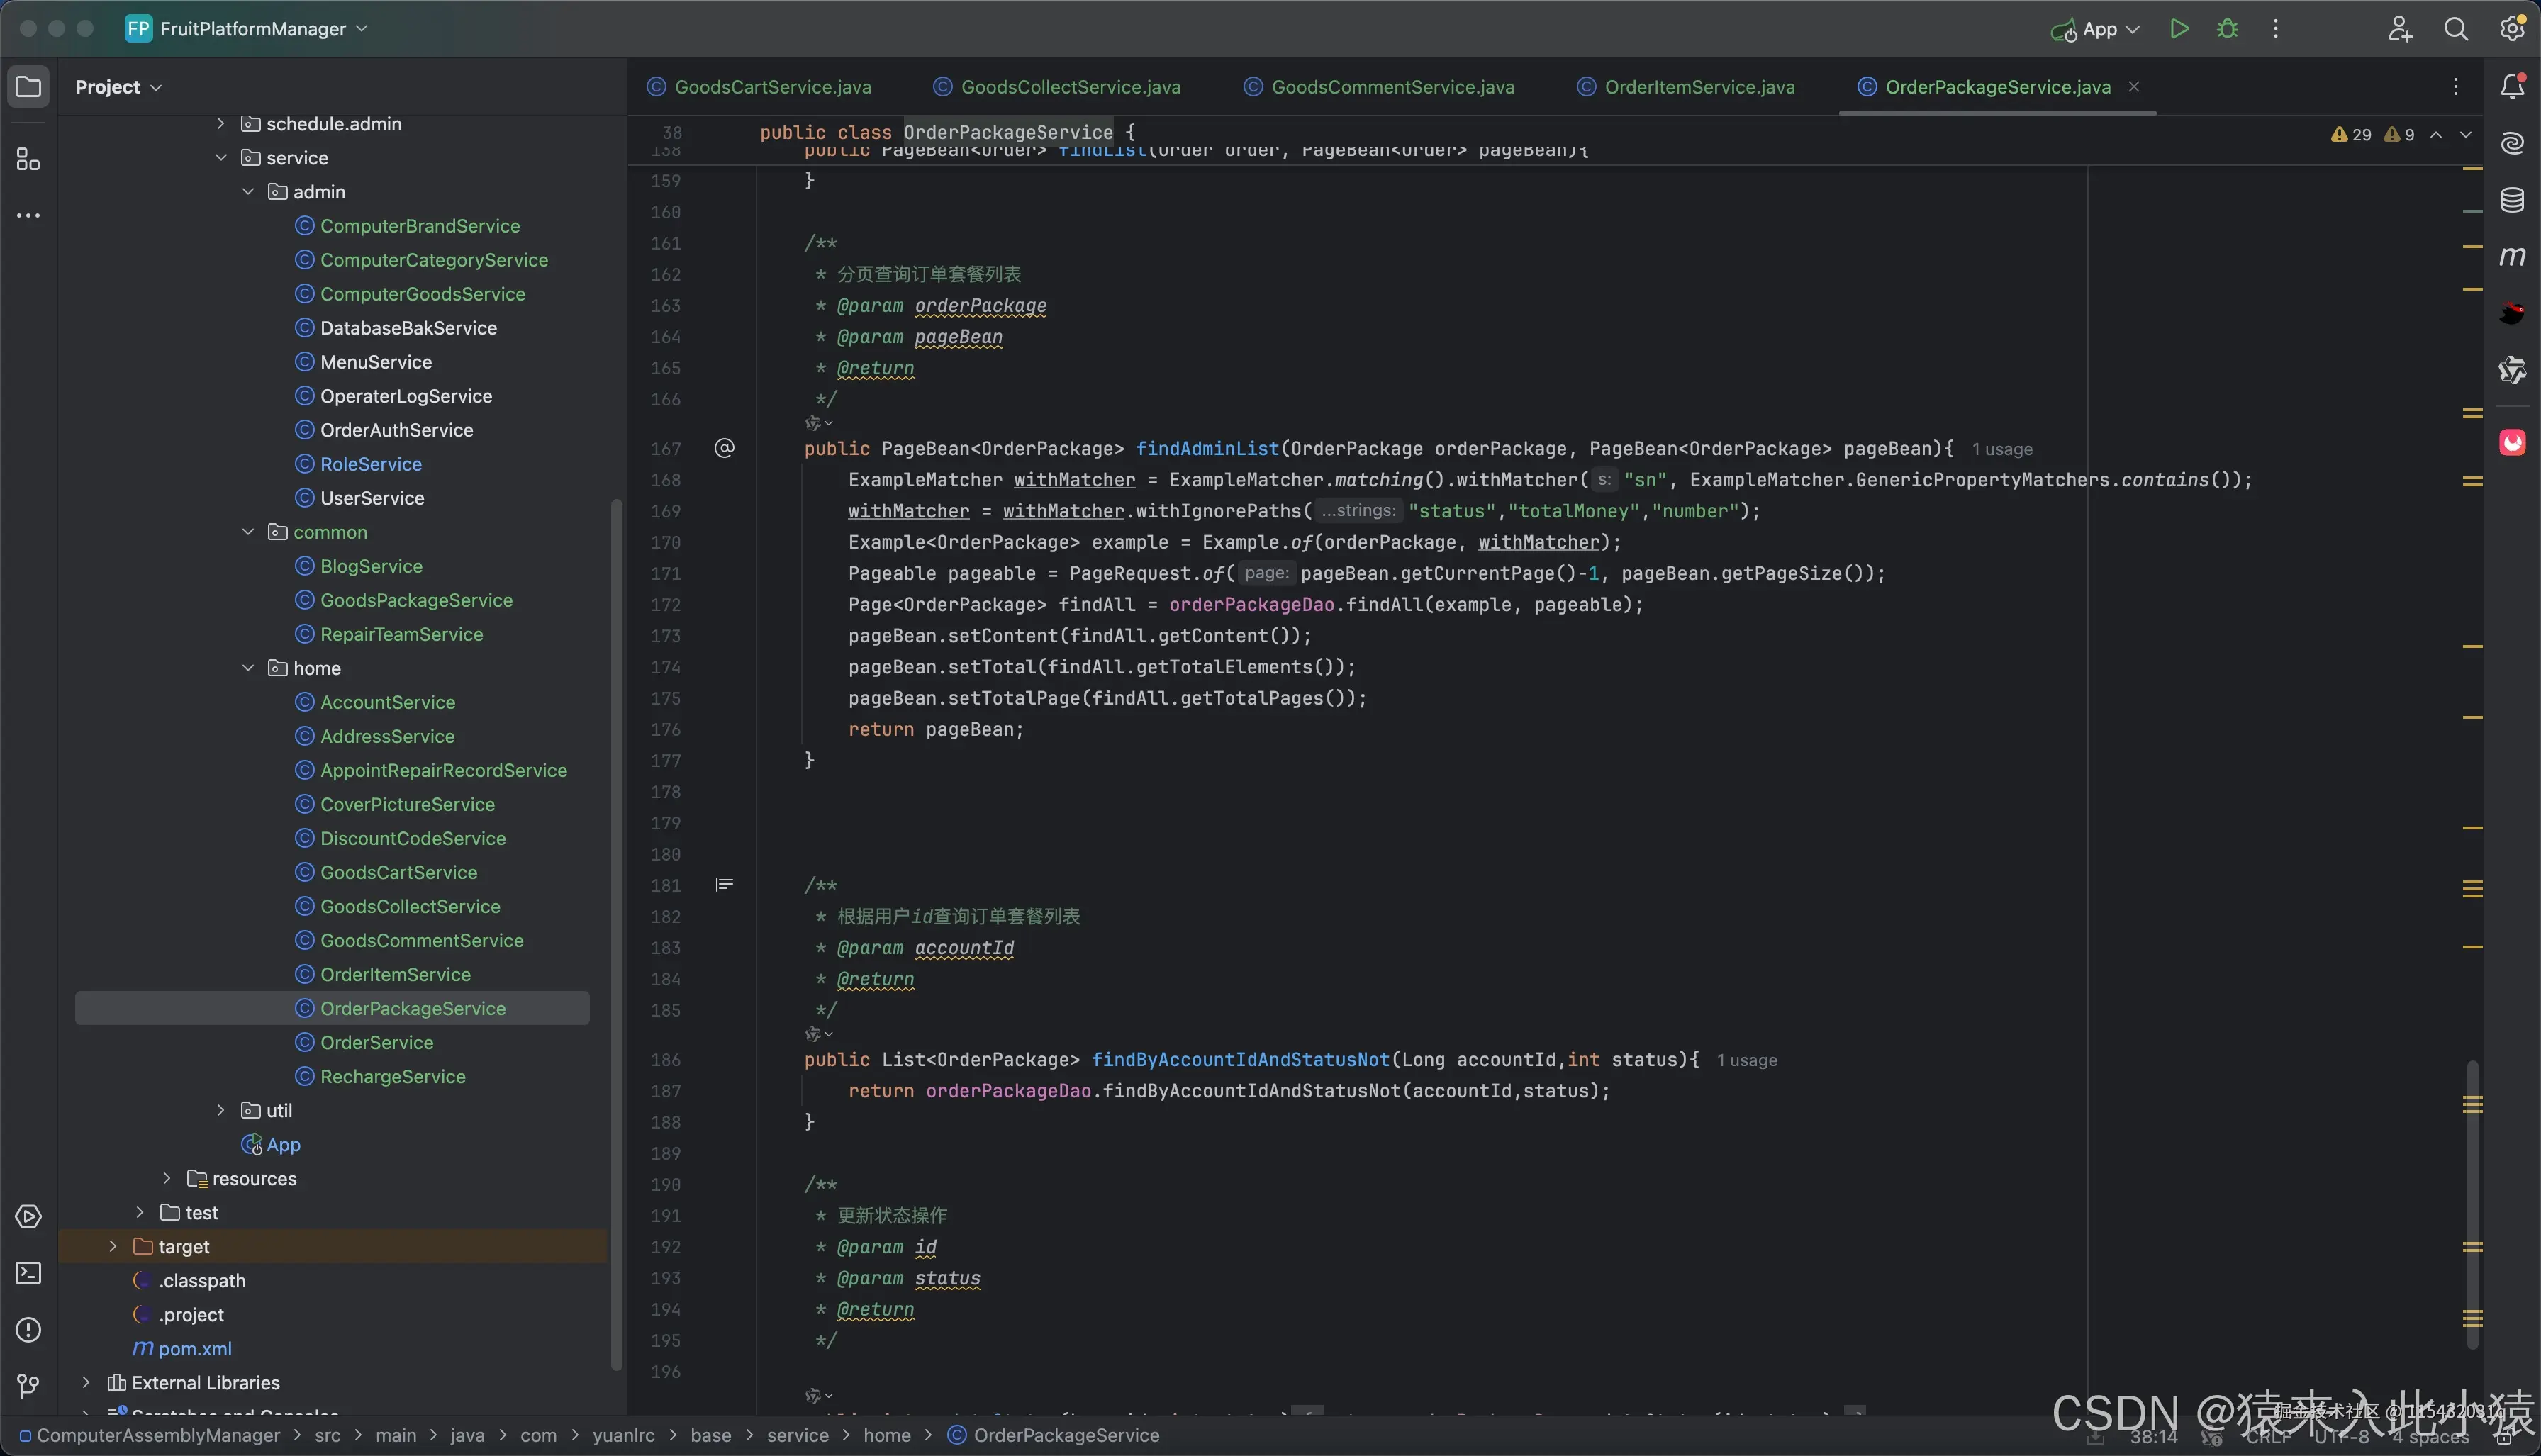
Task: Switch to GoodsCartService.java tab
Action: coord(772,87)
